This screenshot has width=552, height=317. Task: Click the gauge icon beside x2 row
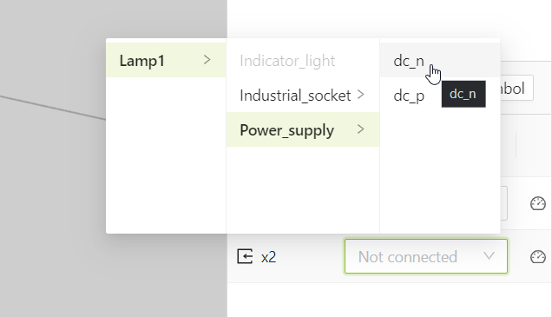[537, 257]
